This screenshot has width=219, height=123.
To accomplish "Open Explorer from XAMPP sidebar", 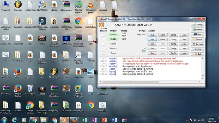I will pyautogui.click(x=197, y=39).
